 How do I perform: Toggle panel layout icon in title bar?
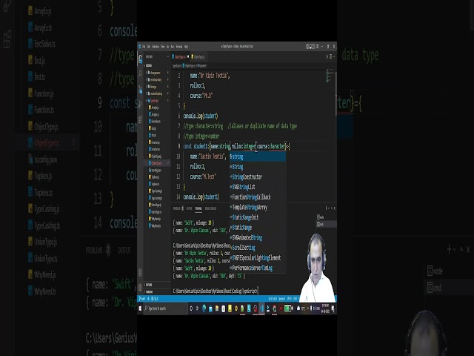click(x=311, y=46)
